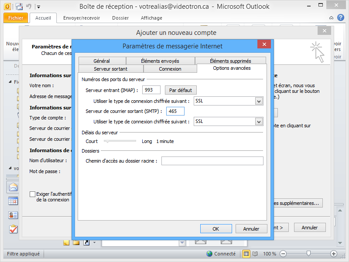This screenshot has height=262, width=349.
Task: Open the Dossier ribbon tab
Action: 120,18
